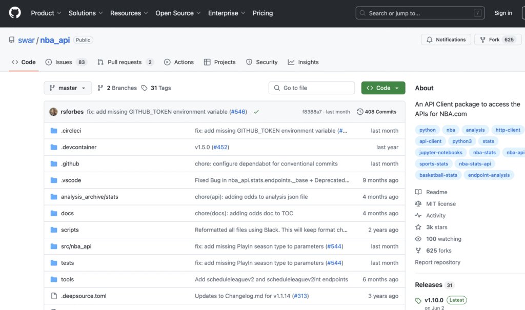This screenshot has width=525, height=310.
Task: Open the .deepsource.toml file name
Action: [x=84, y=296]
